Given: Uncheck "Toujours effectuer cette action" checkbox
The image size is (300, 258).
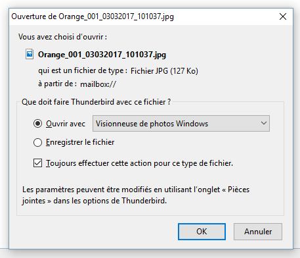Looking at the screenshot, I should (37, 163).
